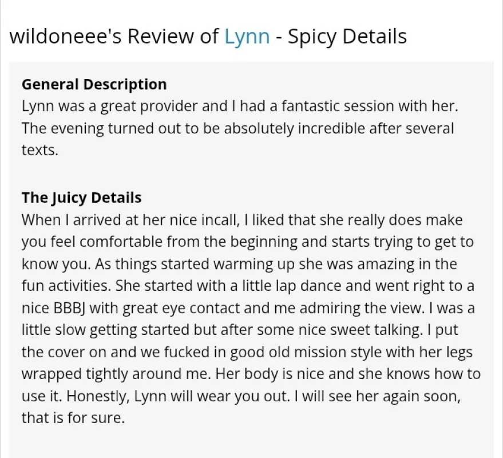Image resolution: width=503 pixels, height=458 pixels.
Task: Click 'The Juicy Details' heading
Action: pos(81,198)
